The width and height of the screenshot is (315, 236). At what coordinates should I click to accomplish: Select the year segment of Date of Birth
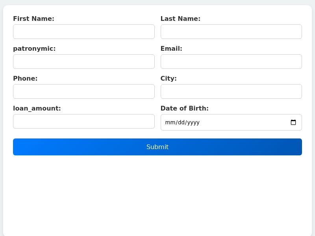[x=194, y=122]
